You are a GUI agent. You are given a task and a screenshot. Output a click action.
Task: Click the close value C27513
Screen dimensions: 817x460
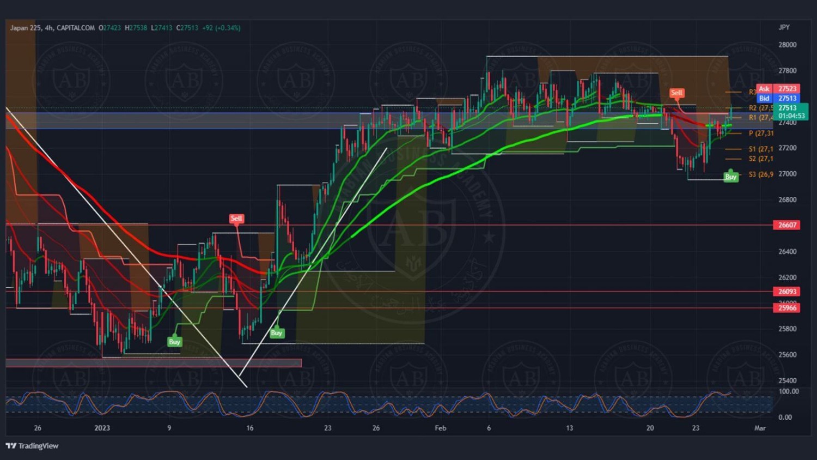coord(187,28)
